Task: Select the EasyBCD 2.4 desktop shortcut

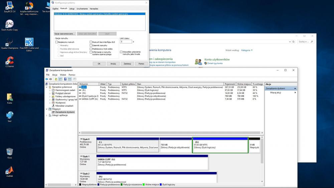Action: [10, 5]
